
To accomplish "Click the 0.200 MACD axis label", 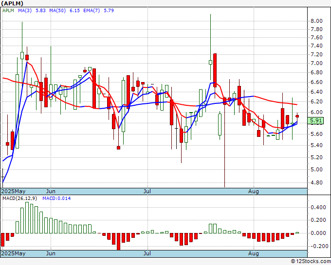I will pyautogui.click(x=318, y=220).
